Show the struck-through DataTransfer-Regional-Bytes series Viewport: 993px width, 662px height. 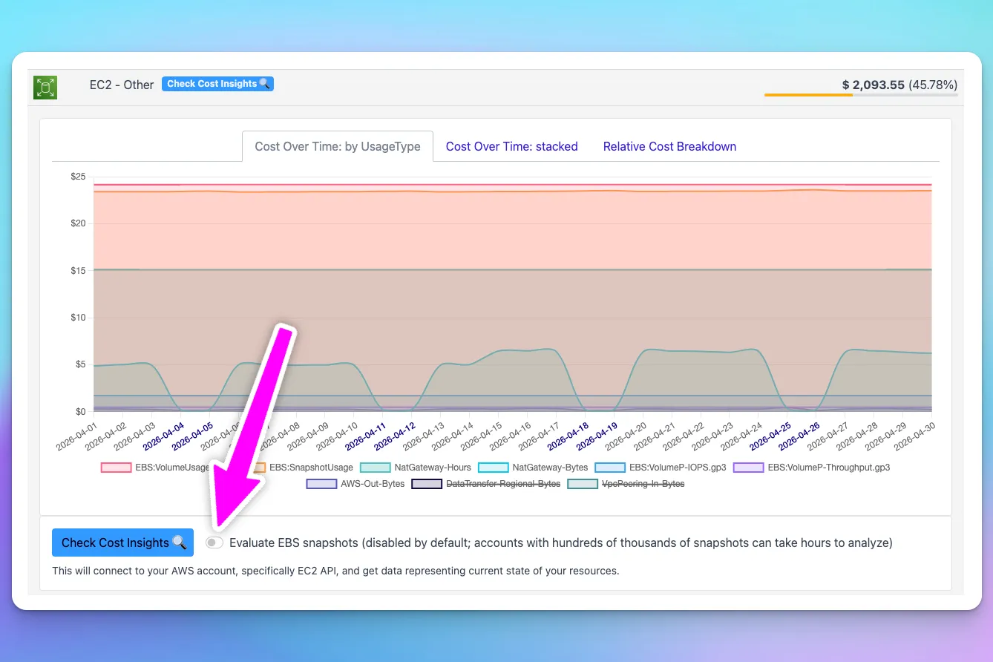coord(486,484)
